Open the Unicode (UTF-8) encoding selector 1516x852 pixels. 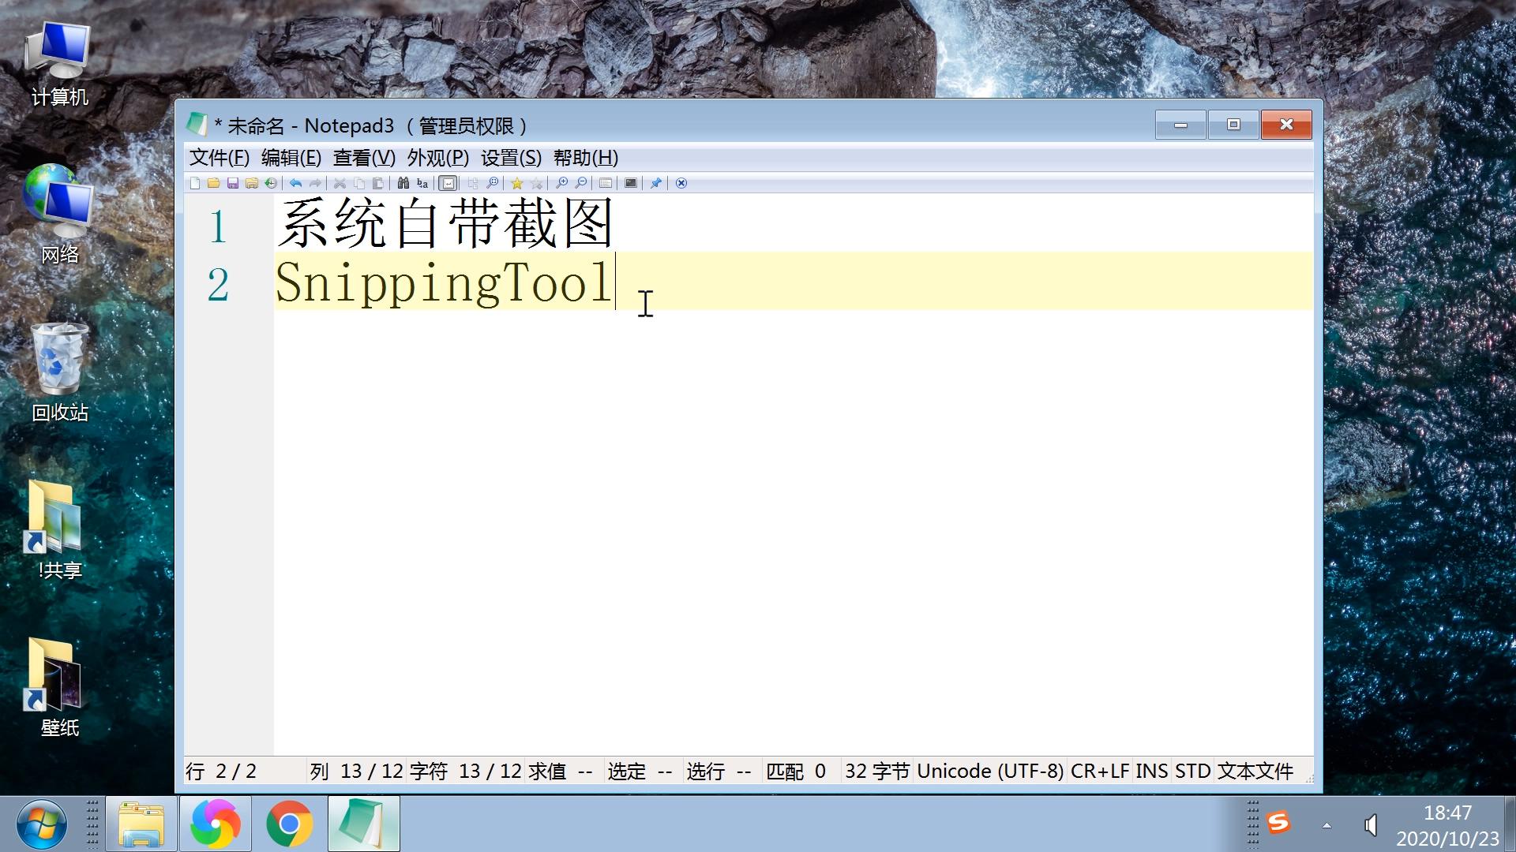click(x=989, y=771)
